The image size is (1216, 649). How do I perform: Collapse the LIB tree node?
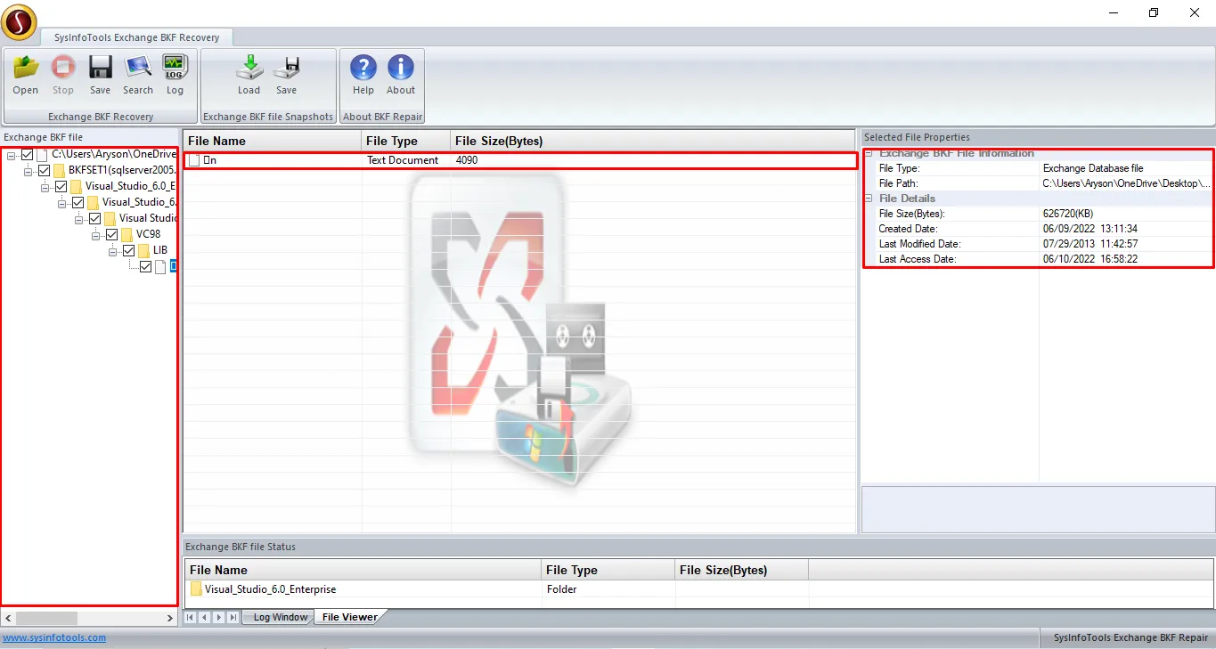pos(112,252)
